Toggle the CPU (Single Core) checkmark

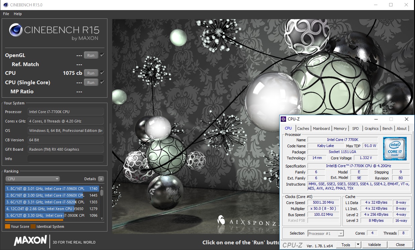tap(102, 82)
